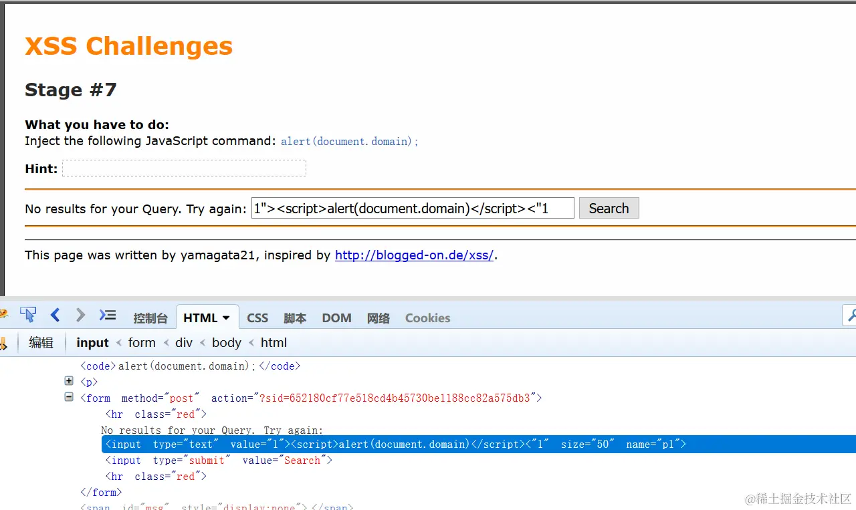Click the Search button on page

609,208
